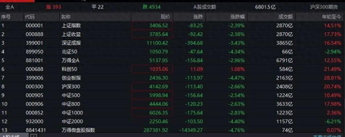This screenshot has width=345, height=137.
Task: Select the 万得微盘股指数 row
Action: coord(172,130)
